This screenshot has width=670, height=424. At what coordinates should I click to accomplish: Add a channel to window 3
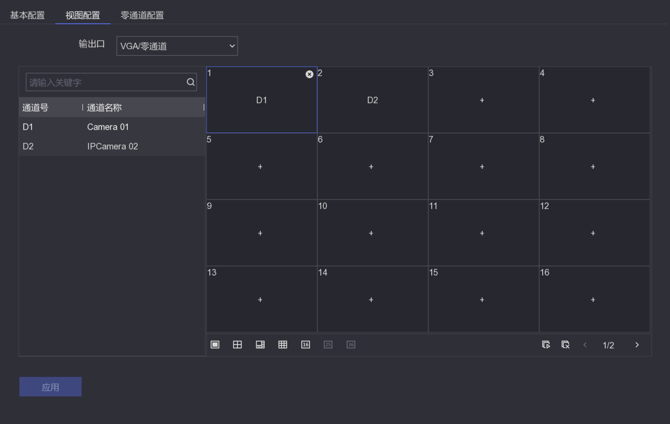pyautogui.click(x=482, y=100)
